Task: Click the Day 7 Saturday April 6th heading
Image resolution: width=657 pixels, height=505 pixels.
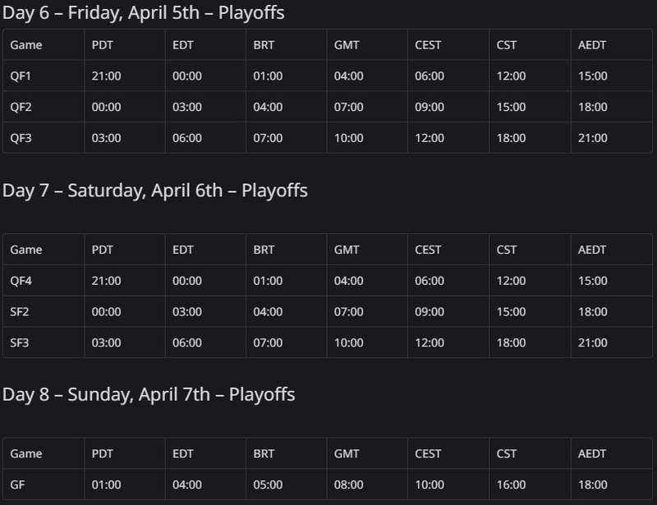Action: pos(155,191)
